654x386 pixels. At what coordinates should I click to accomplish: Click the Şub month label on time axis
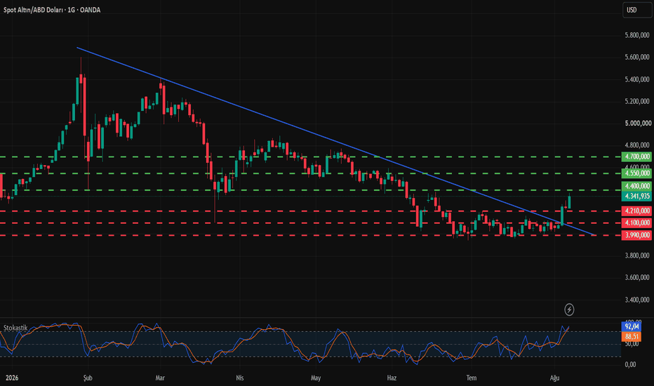(88, 378)
